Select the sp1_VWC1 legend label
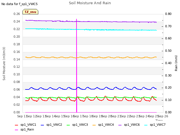This screenshot has height=135, width=180. coord(28,125)
